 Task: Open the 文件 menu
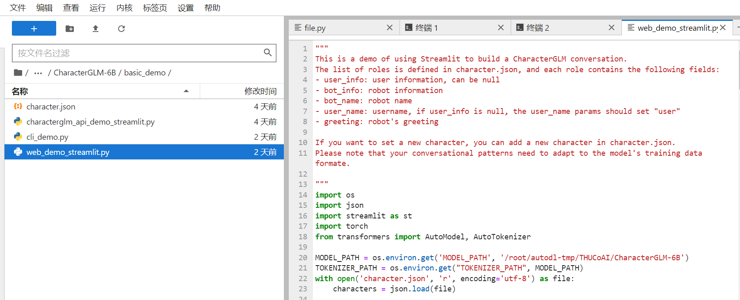(x=18, y=8)
